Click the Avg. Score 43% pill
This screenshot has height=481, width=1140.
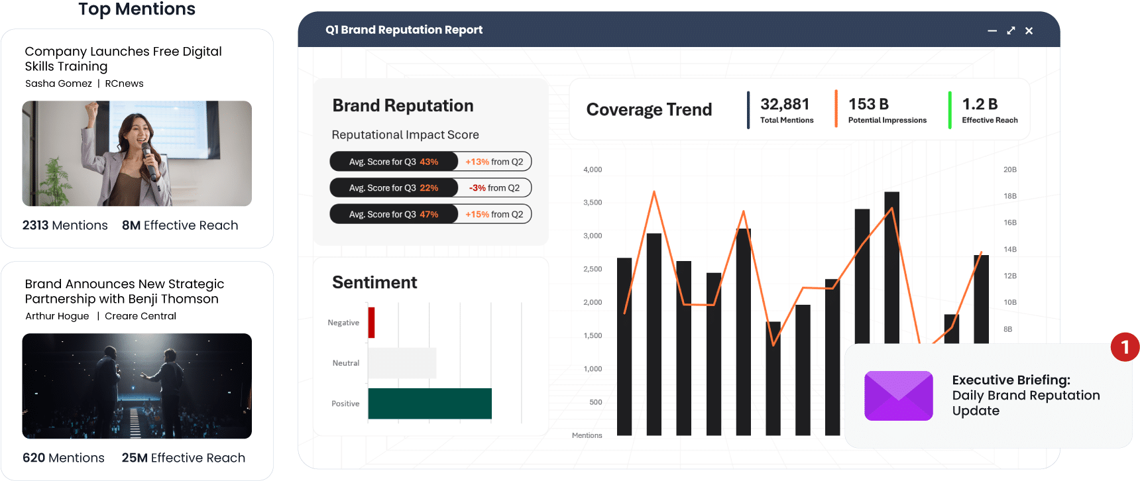coord(394,162)
